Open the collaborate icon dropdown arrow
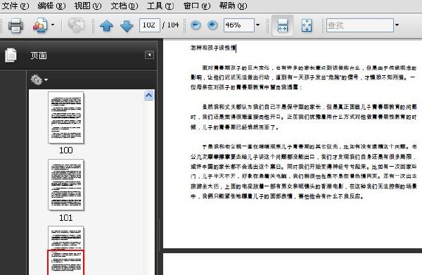Image resolution: width=422 pixels, height=275 pixels. pos(53,25)
